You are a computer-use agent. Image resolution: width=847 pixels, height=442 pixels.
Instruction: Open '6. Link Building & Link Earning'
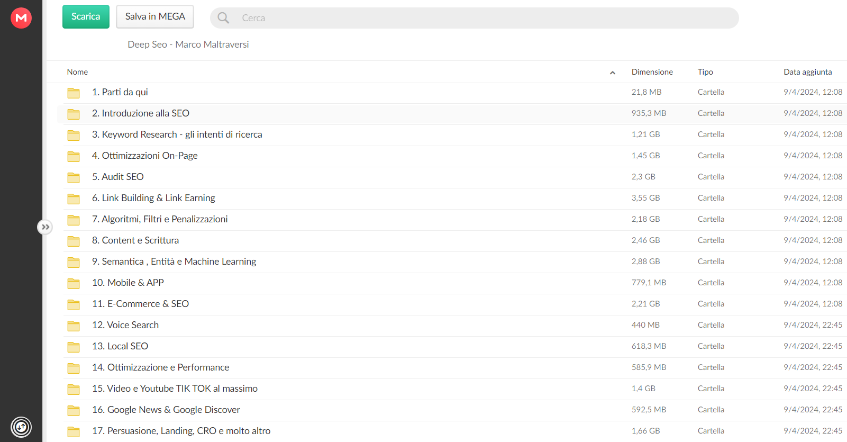coord(153,198)
